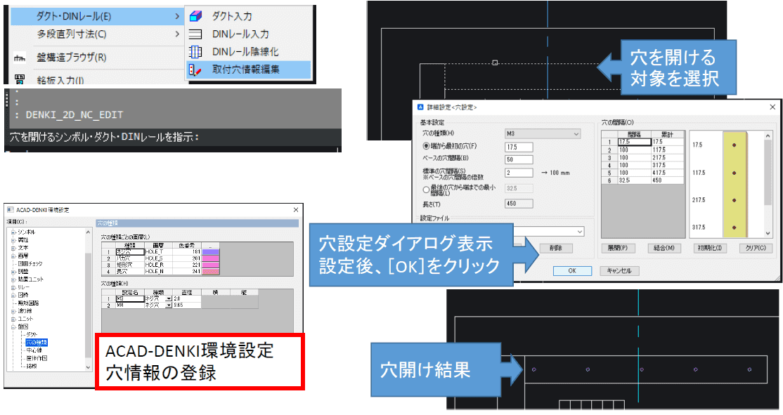This screenshot has height=415, width=783.
Task: Close the 詳細設定<穴設定> dialog
Action: pos(772,107)
